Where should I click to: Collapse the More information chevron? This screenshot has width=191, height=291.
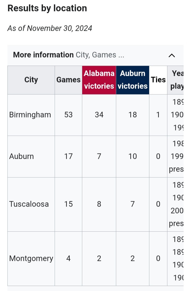click(172, 55)
